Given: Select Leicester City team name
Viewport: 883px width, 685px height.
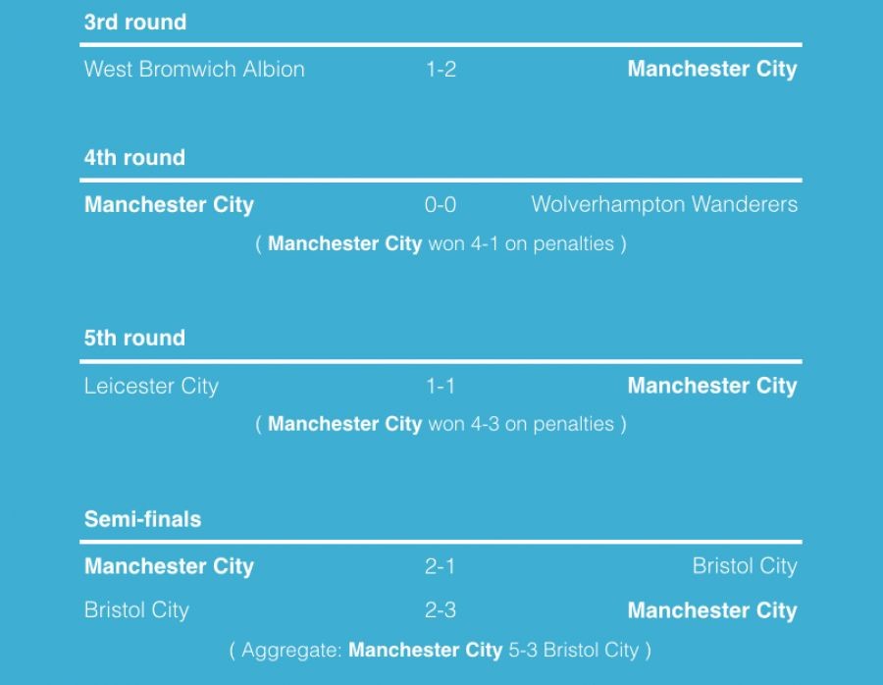Looking at the screenshot, I should coord(151,386).
